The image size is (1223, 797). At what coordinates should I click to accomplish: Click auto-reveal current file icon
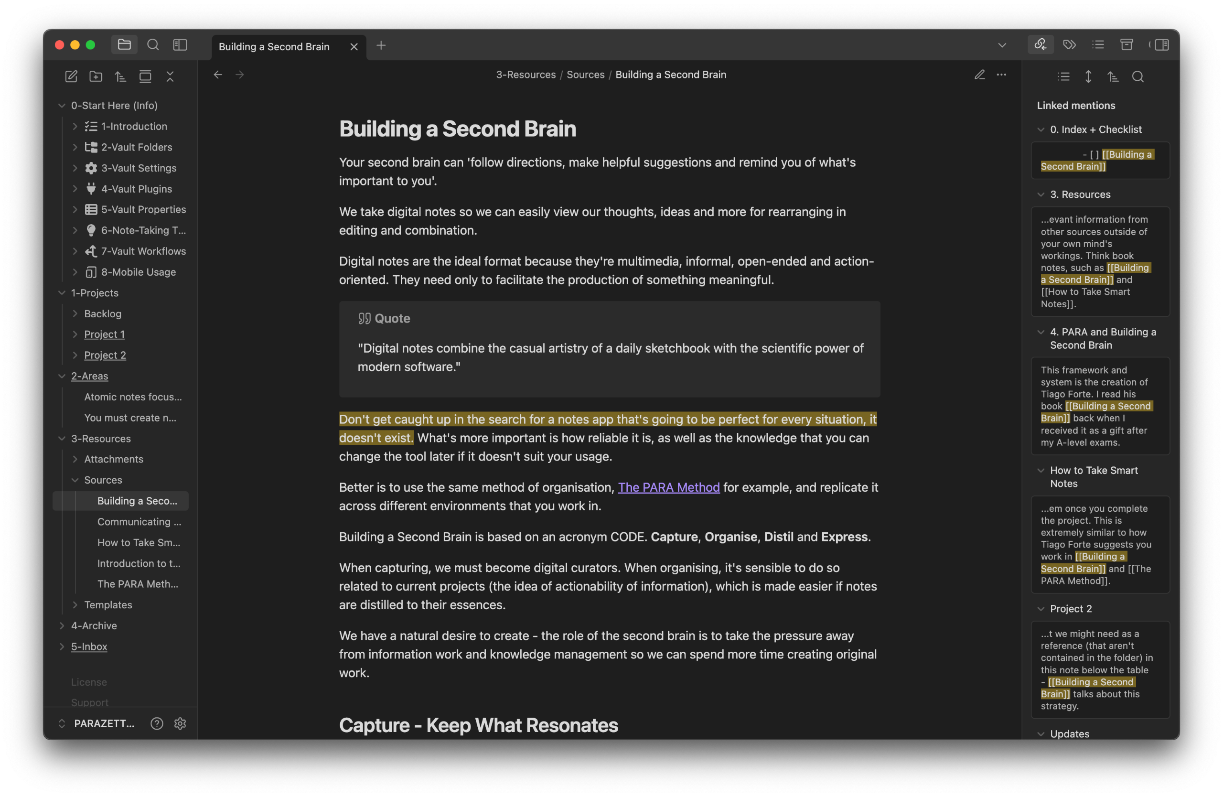[145, 76]
